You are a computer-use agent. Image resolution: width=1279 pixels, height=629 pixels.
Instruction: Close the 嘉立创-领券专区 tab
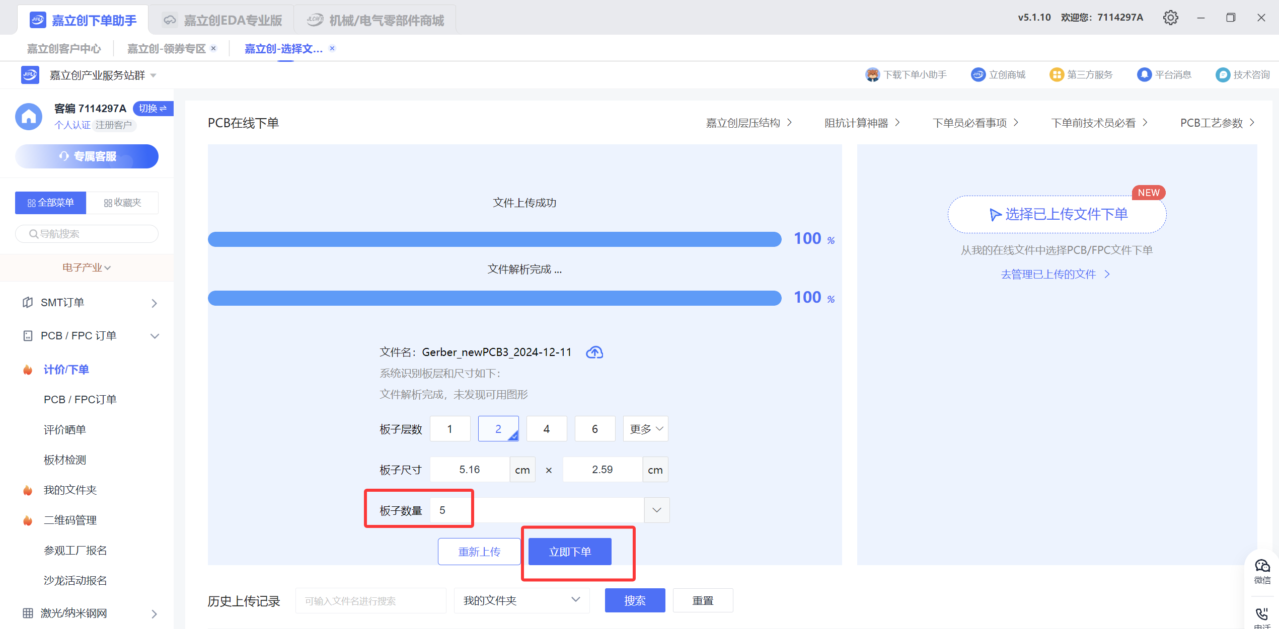click(x=213, y=48)
